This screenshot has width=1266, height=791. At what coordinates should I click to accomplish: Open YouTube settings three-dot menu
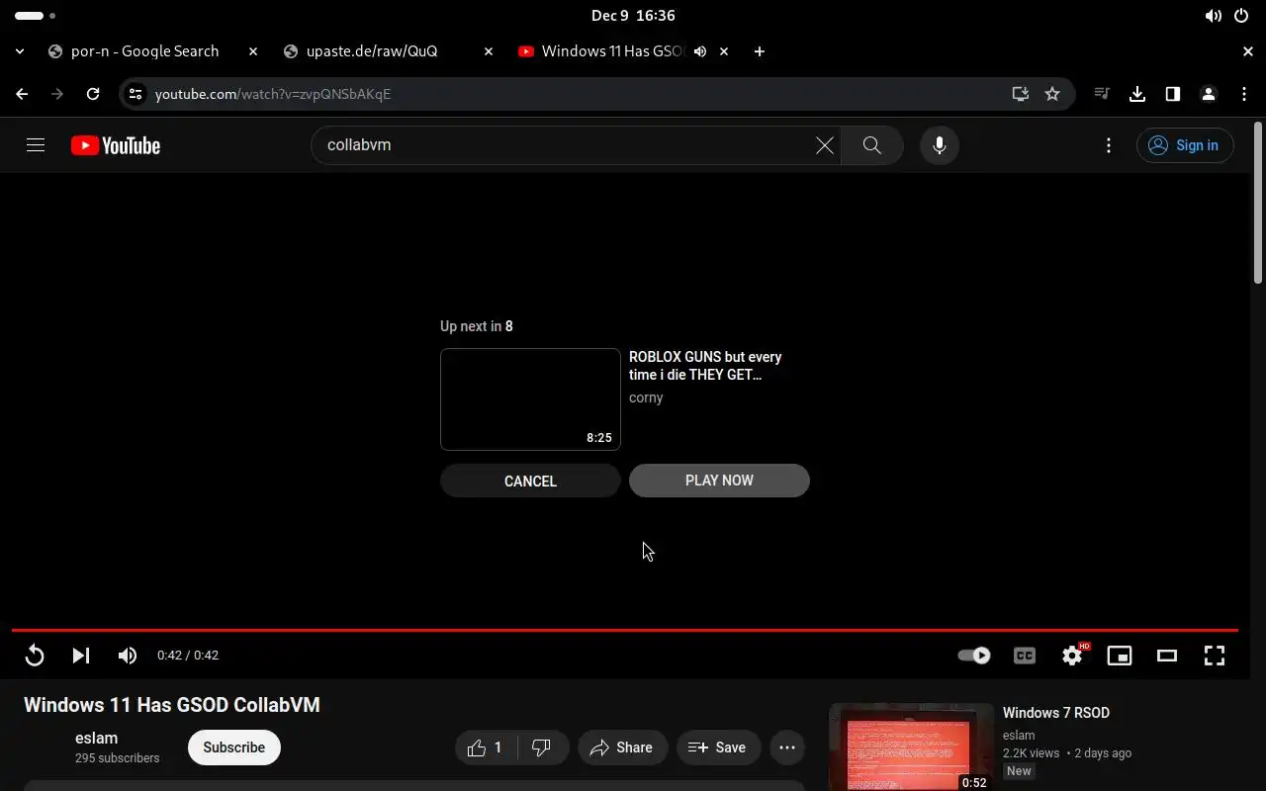click(1109, 145)
